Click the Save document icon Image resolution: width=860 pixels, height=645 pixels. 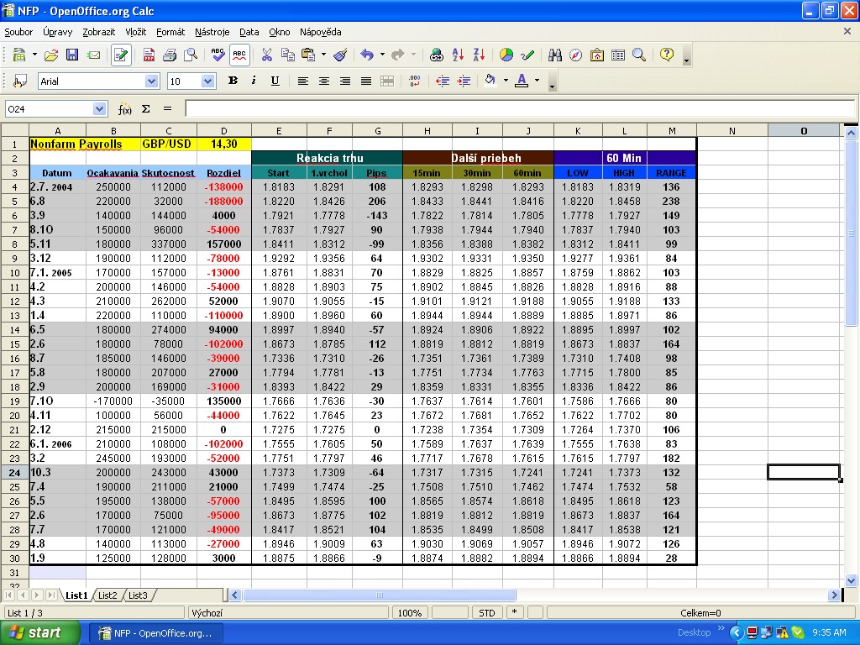[72, 55]
